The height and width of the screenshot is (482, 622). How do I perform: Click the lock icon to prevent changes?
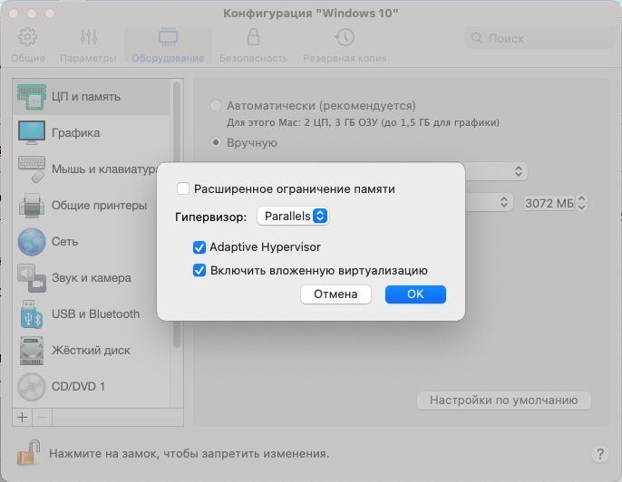coord(27,452)
